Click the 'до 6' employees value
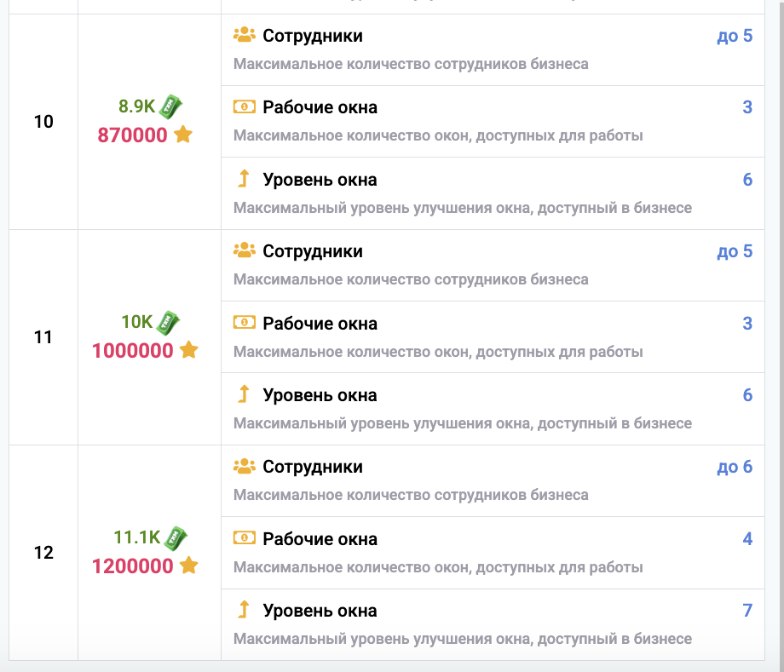The image size is (784, 672). click(x=735, y=467)
